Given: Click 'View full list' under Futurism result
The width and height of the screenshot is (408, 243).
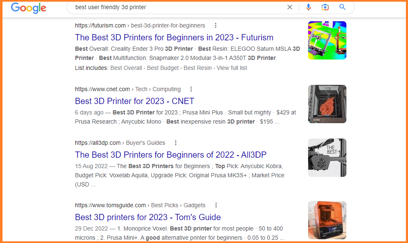Looking at the screenshot, I should [232, 68].
